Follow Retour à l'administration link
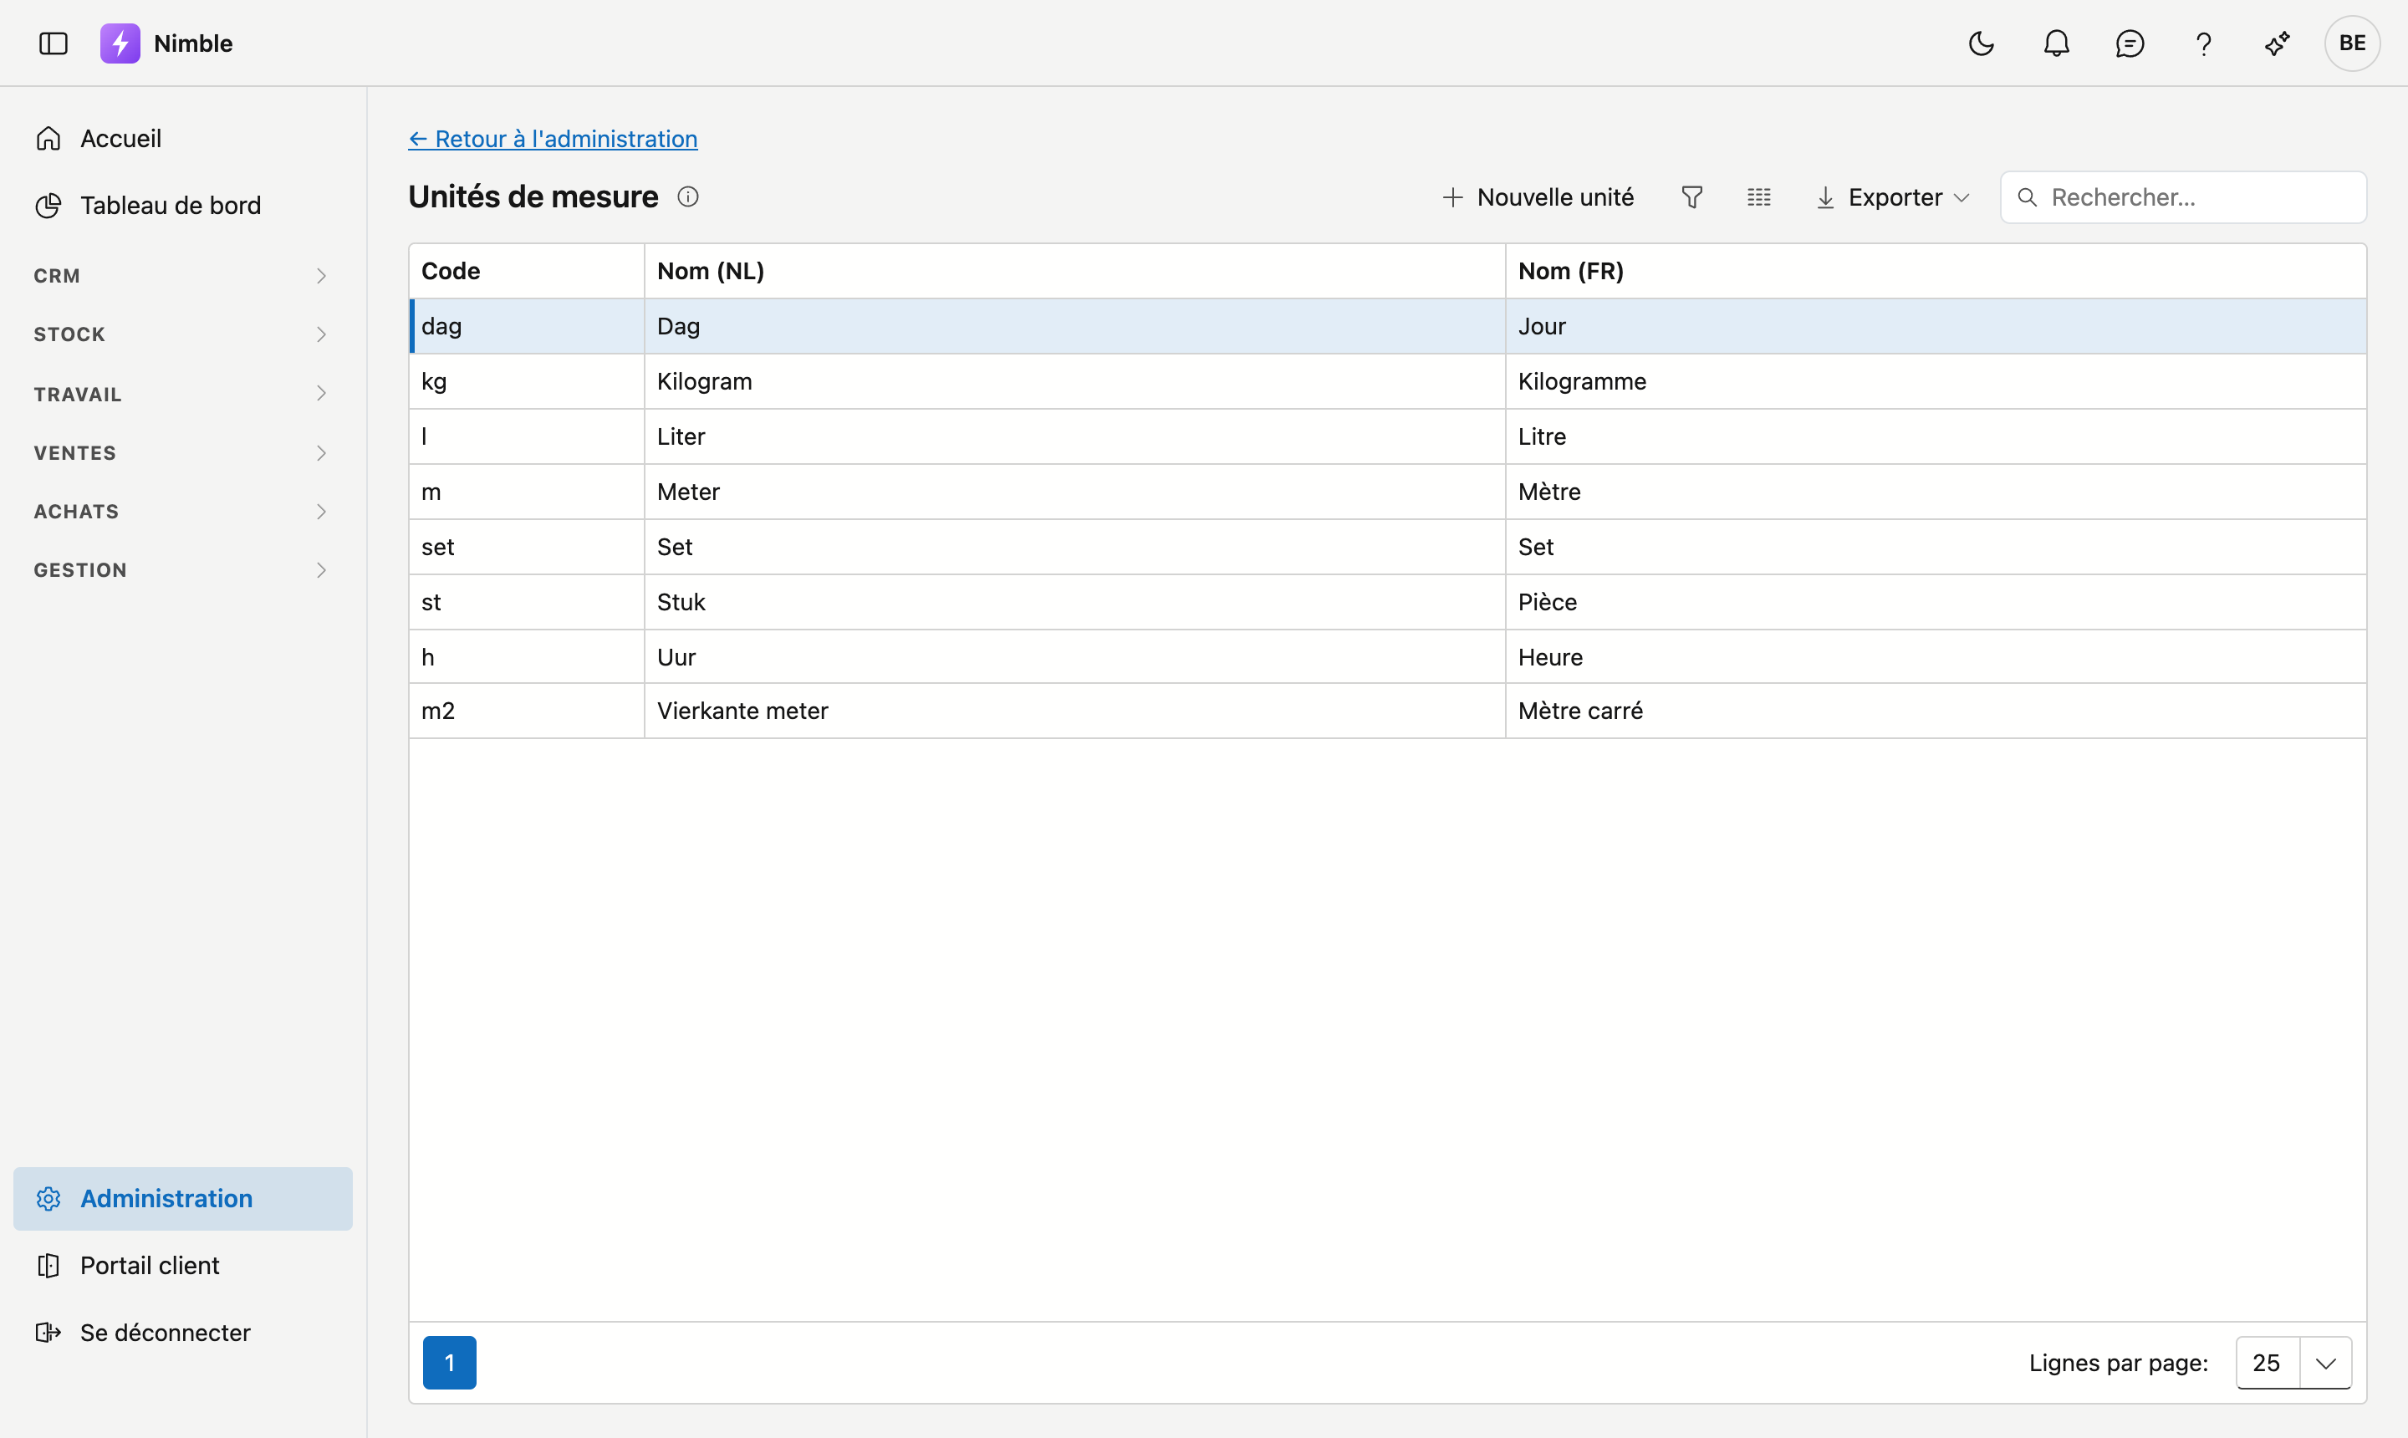The height and width of the screenshot is (1438, 2408). coord(553,139)
